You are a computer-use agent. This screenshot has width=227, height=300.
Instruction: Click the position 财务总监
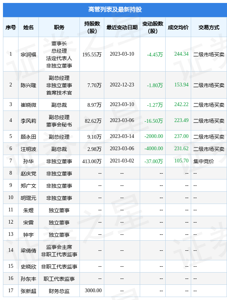pos(59,291)
